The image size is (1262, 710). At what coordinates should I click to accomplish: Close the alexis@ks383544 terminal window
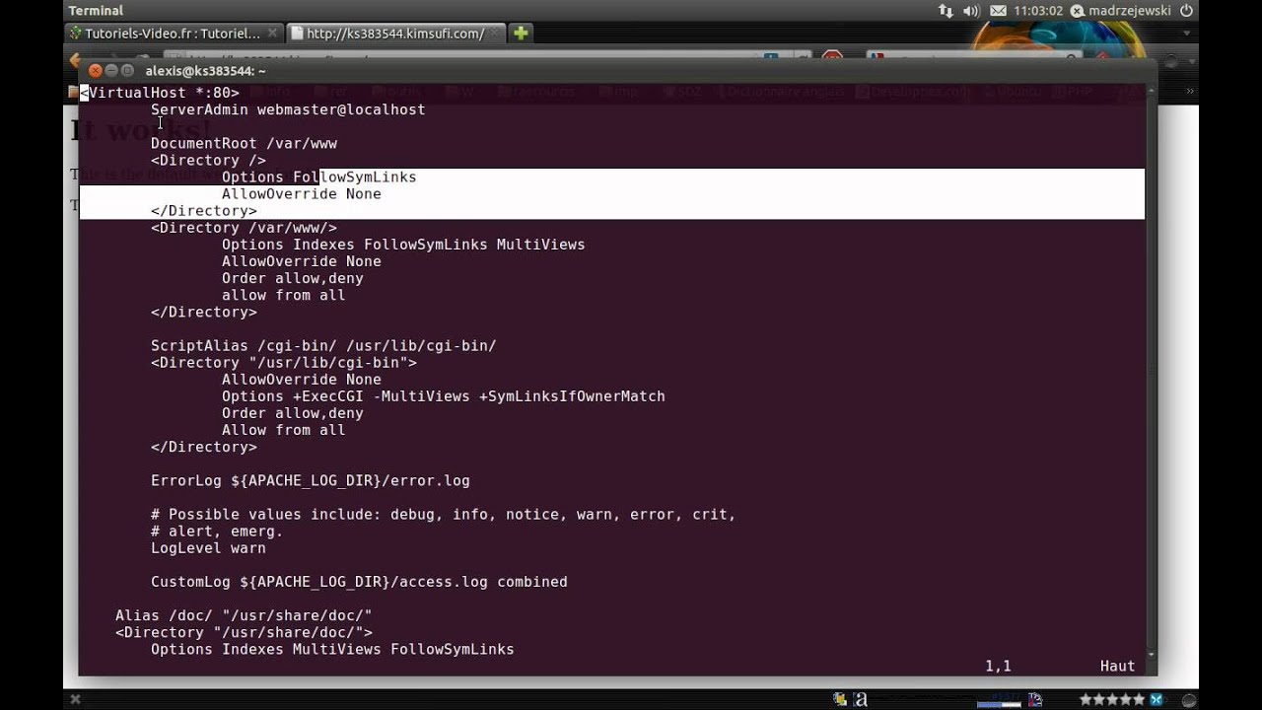pos(95,70)
